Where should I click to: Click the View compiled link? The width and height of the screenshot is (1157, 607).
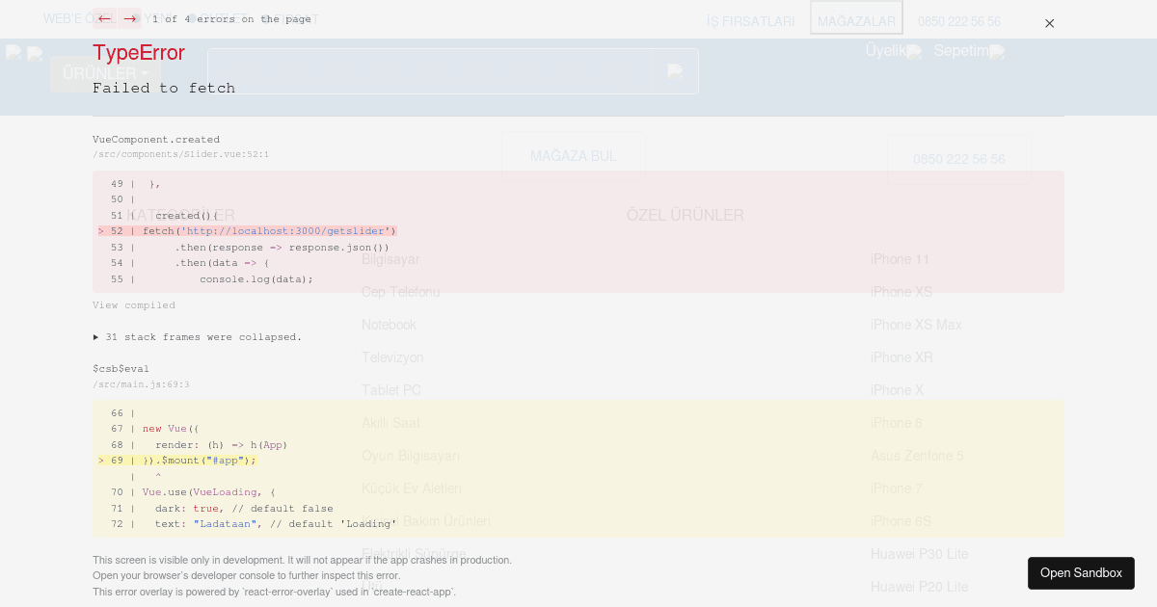coord(134,304)
